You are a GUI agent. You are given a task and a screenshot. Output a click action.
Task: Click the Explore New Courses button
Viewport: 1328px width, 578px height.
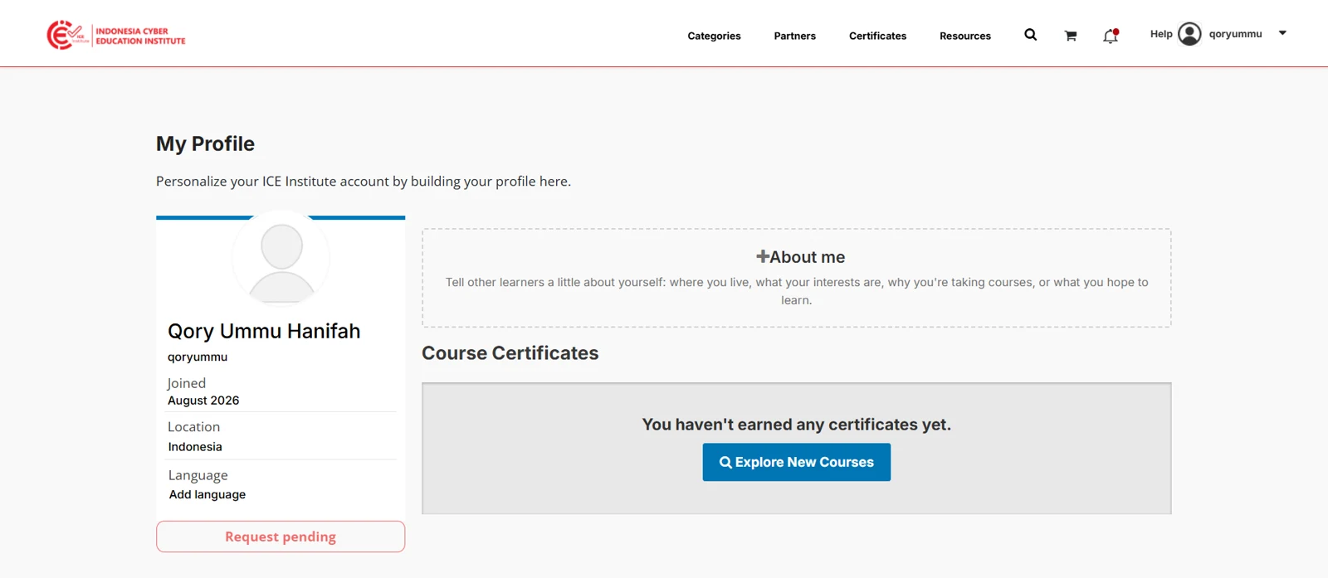pyautogui.click(x=797, y=462)
